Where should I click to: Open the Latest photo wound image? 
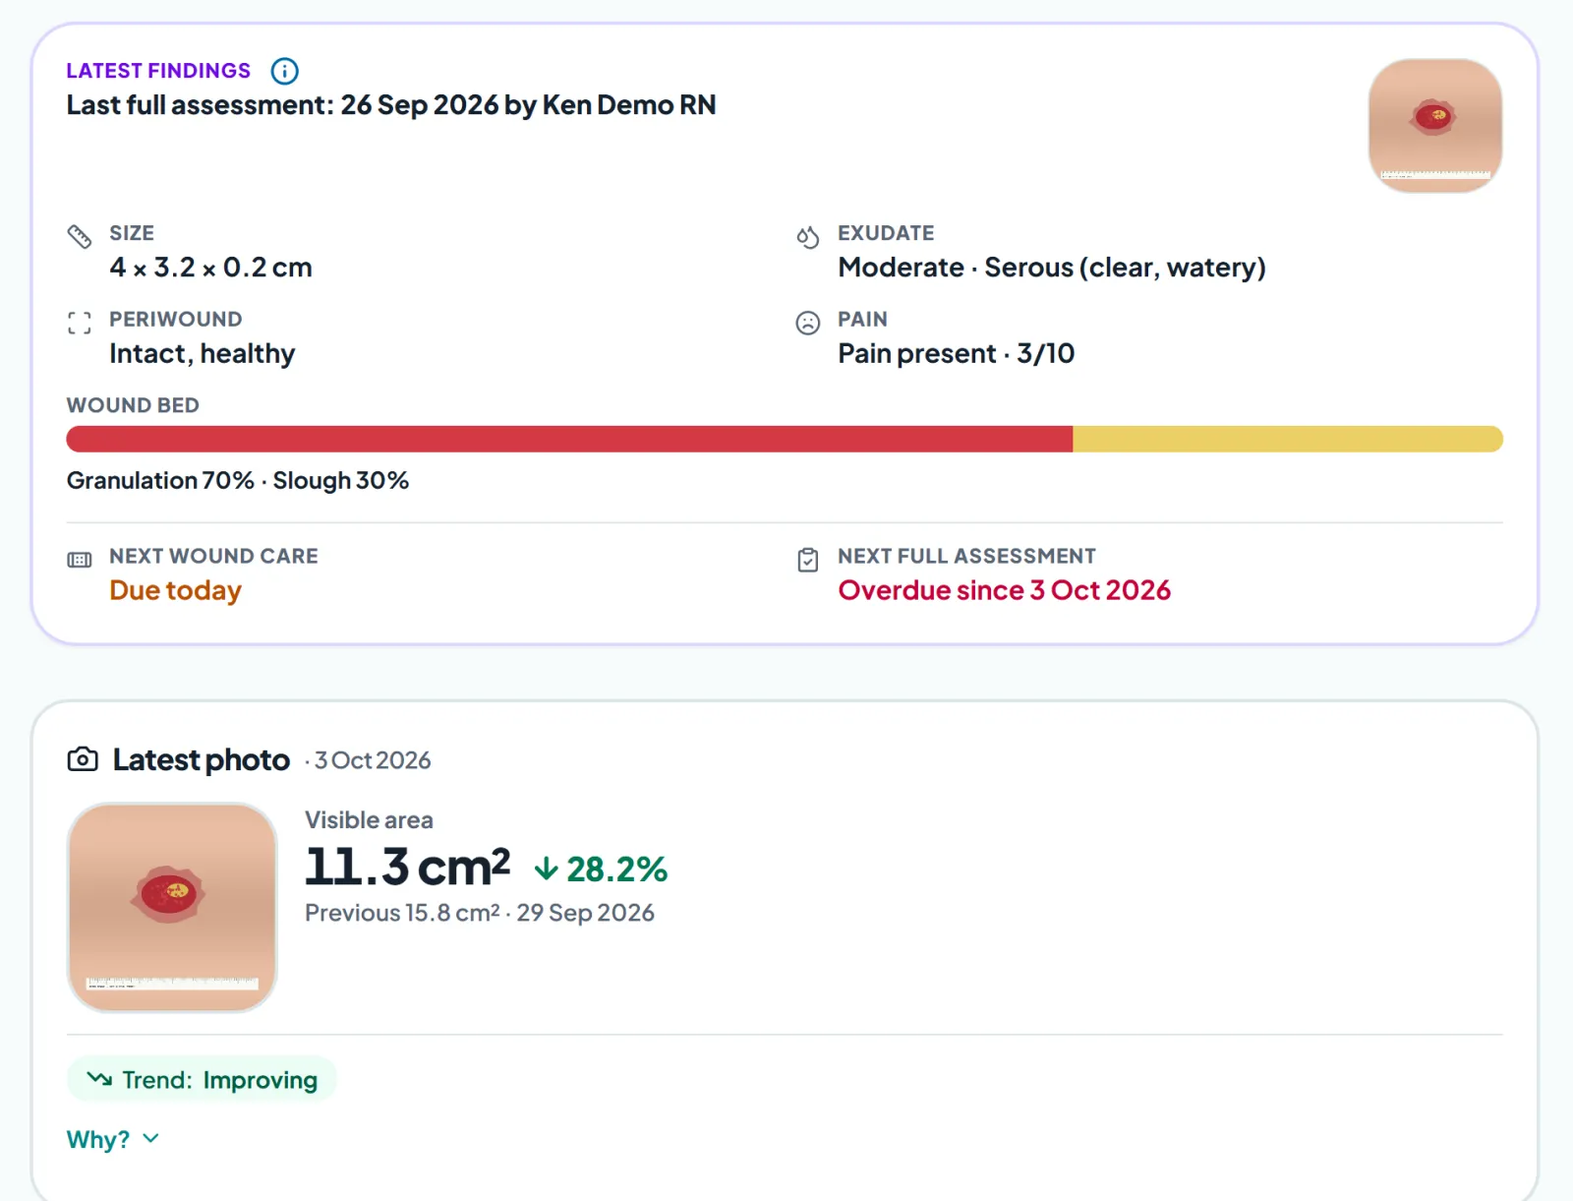coord(172,907)
